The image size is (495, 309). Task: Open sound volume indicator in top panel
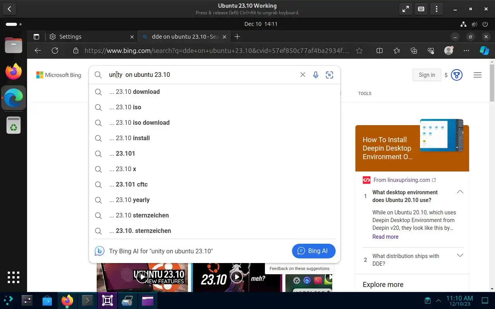pos(475,24)
